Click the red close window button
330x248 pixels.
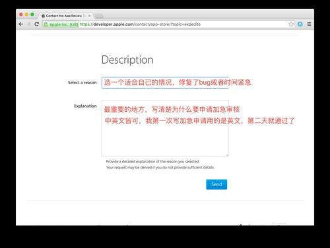point(21,14)
